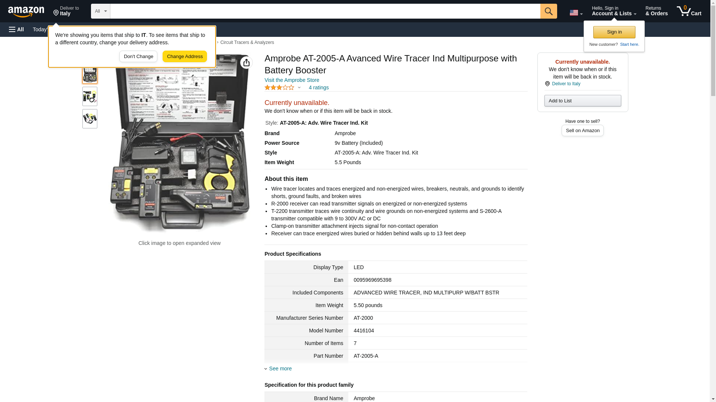Open the country flag language selector

575,13
